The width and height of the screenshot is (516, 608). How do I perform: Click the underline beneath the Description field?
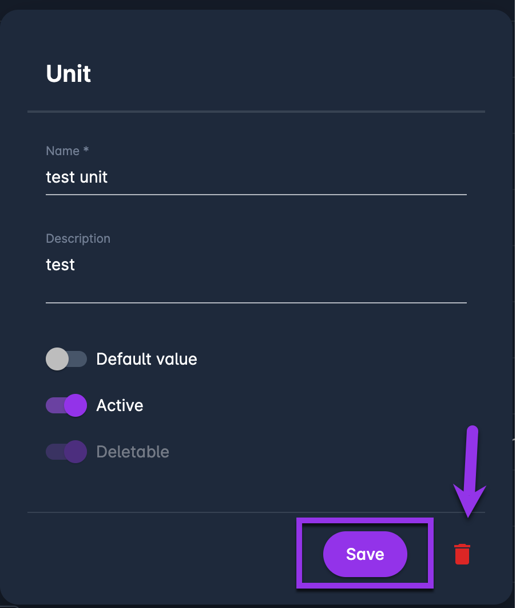pyautogui.click(x=256, y=302)
